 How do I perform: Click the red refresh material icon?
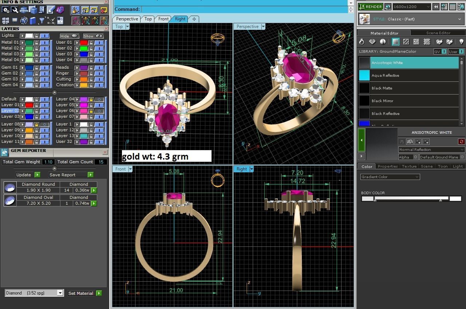click(462, 141)
